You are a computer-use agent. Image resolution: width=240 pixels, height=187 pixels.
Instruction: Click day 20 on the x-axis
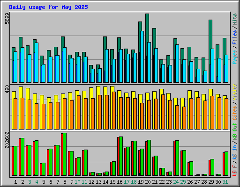tap(148, 182)
